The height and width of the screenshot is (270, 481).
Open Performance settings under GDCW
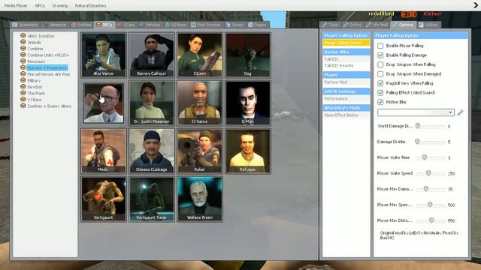pos(346,99)
